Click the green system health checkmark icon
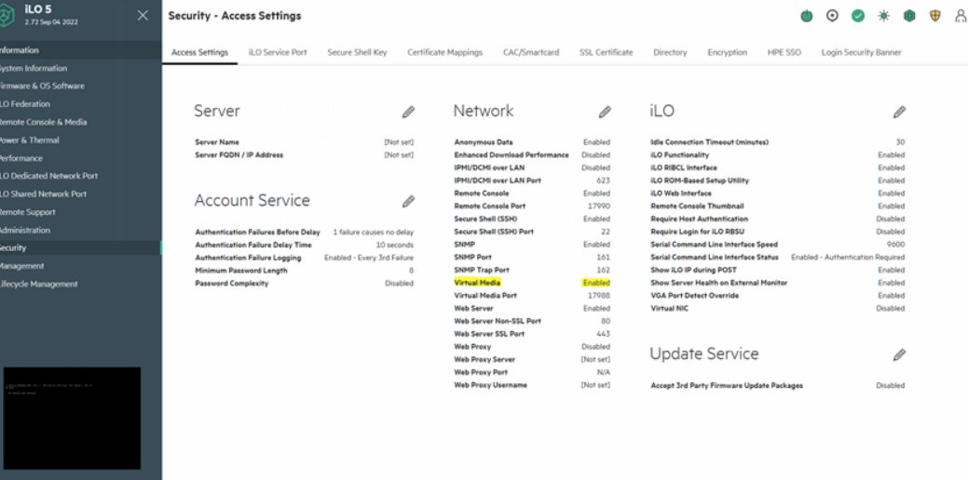The height and width of the screenshot is (480, 968). (858, 16)
